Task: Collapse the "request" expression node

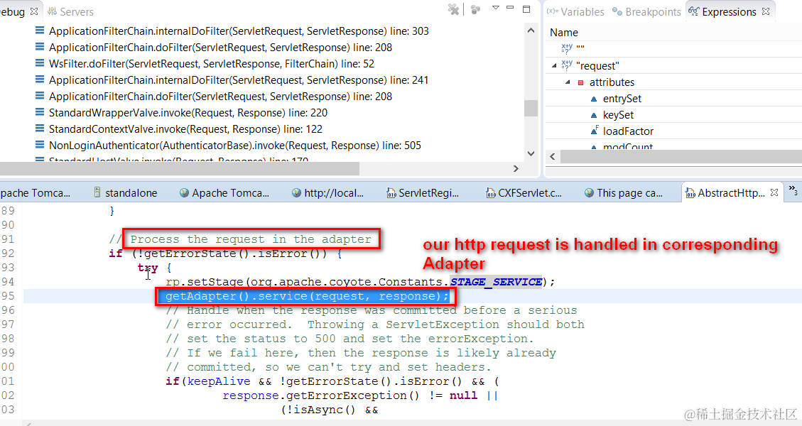Action: pyautogui.click(x=555, y=65)
